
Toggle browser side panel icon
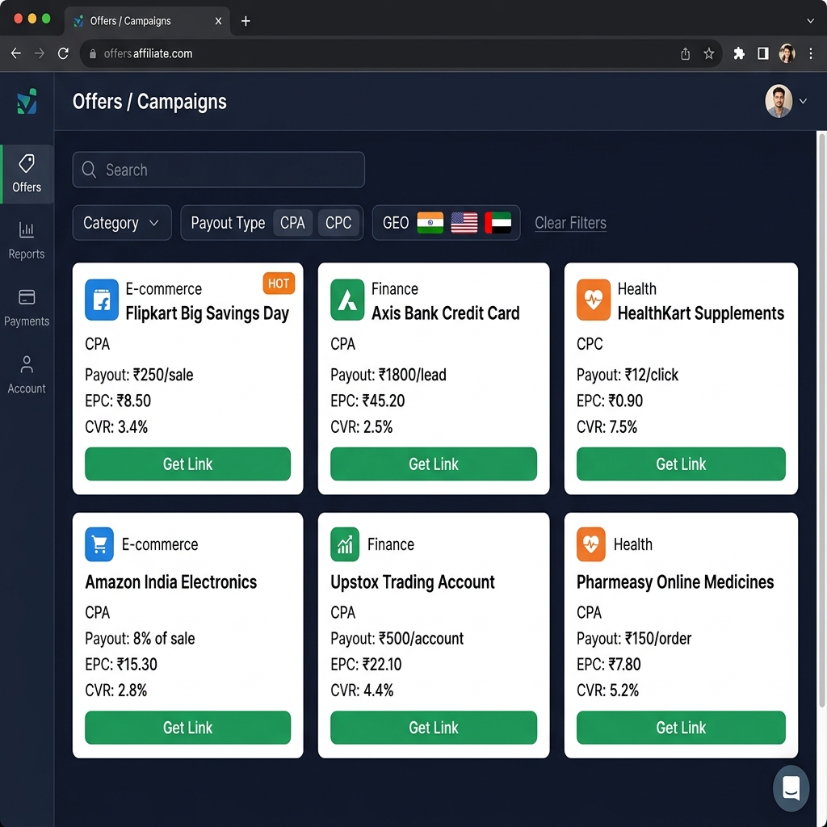click(762, 53)
